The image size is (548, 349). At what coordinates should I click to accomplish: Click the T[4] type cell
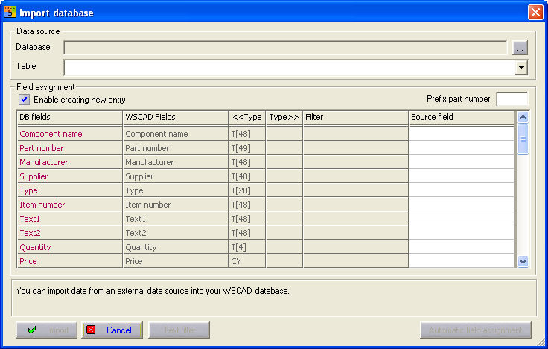pyautogui.click(x=247, y=247)
